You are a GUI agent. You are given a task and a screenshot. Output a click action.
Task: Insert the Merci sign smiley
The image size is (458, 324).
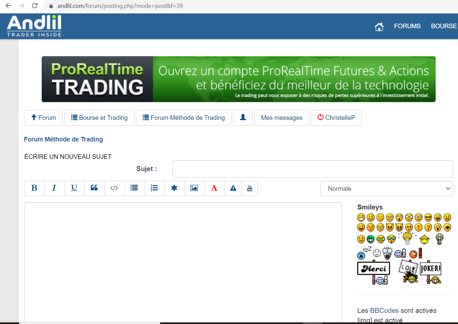[x=374, y=272]
